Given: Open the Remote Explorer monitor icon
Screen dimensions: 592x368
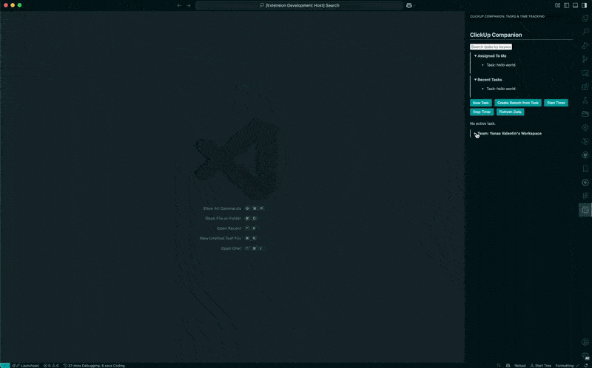Looking at the screenshot, I should point(585,72).
